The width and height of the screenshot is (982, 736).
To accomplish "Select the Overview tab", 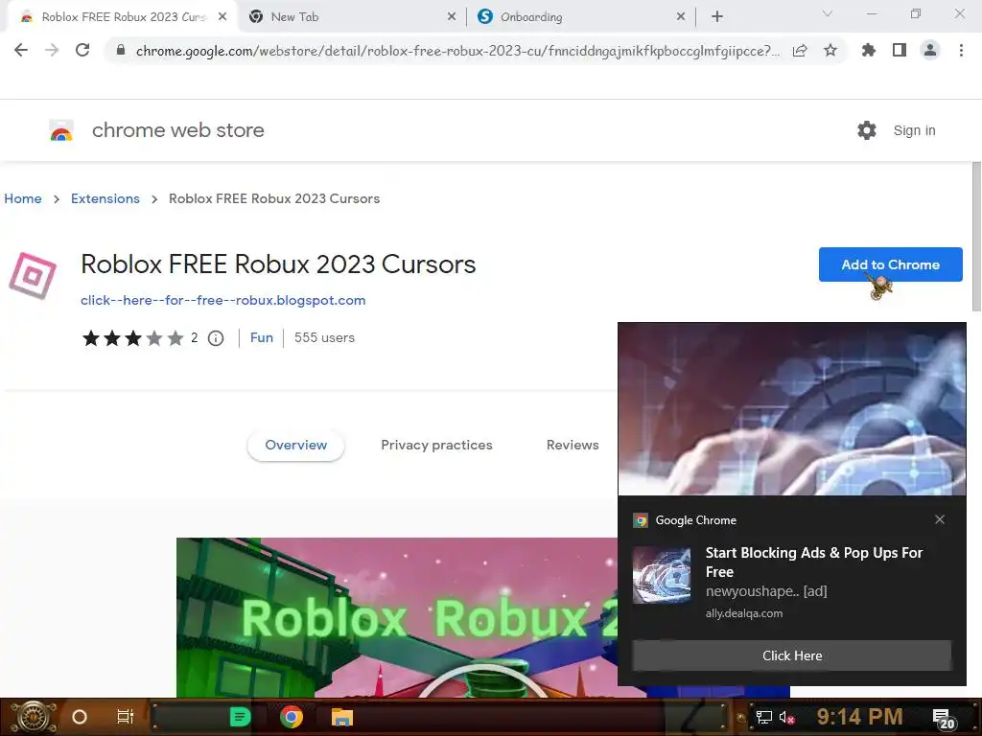I will point(295,445).
